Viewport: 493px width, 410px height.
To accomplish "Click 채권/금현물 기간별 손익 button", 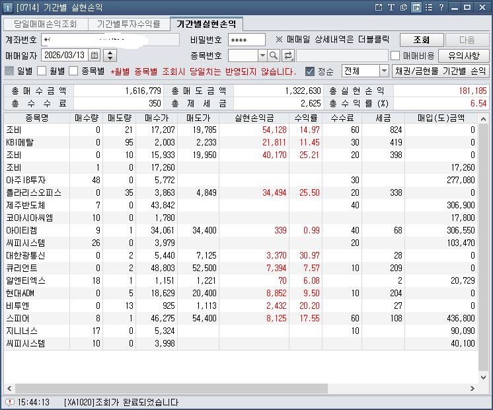I will [x=441, y=71].
